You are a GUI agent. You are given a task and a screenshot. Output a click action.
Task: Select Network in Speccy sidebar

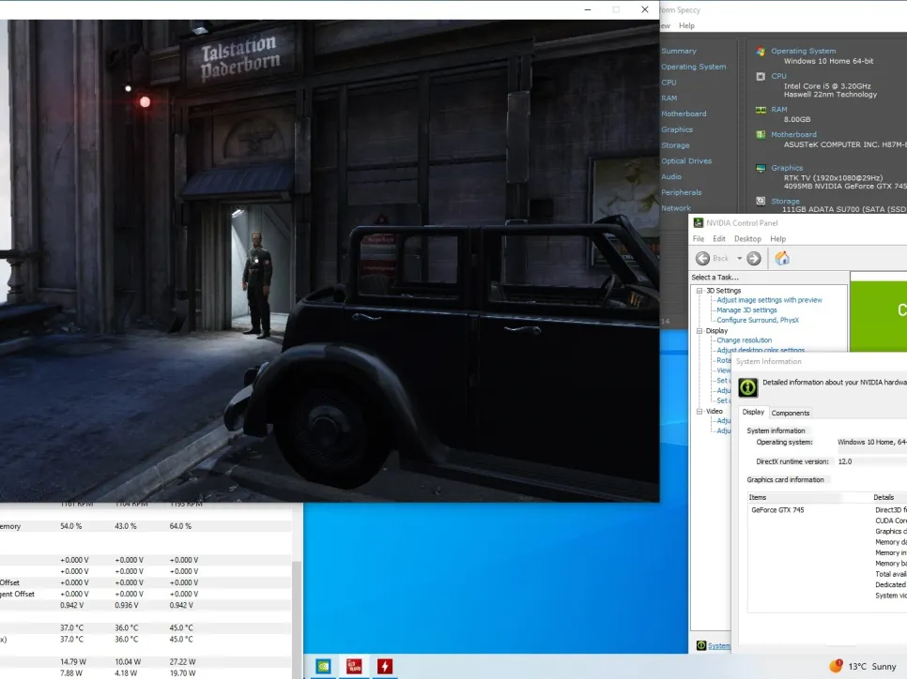click(676, 208)
